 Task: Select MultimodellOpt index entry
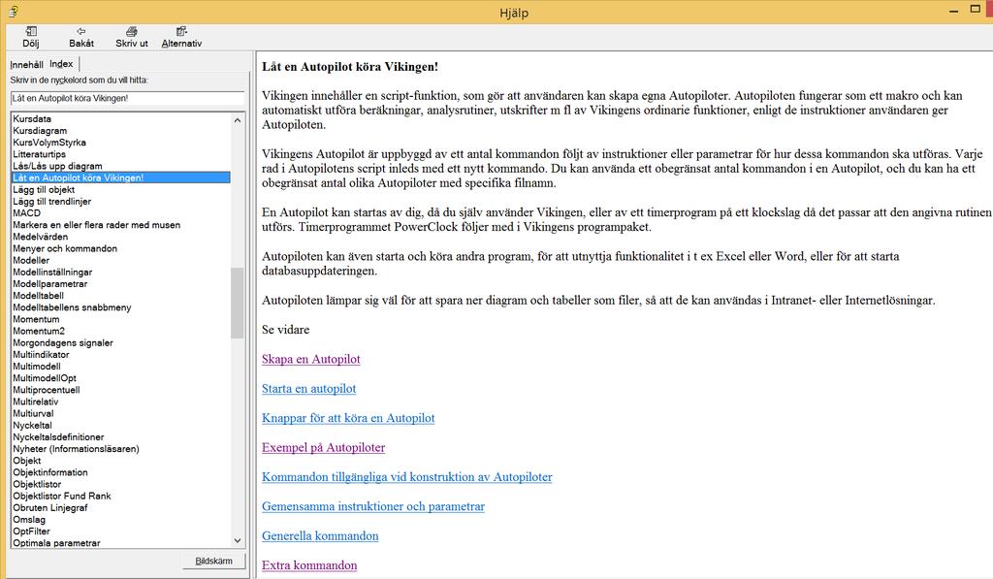tap(45, 378)
